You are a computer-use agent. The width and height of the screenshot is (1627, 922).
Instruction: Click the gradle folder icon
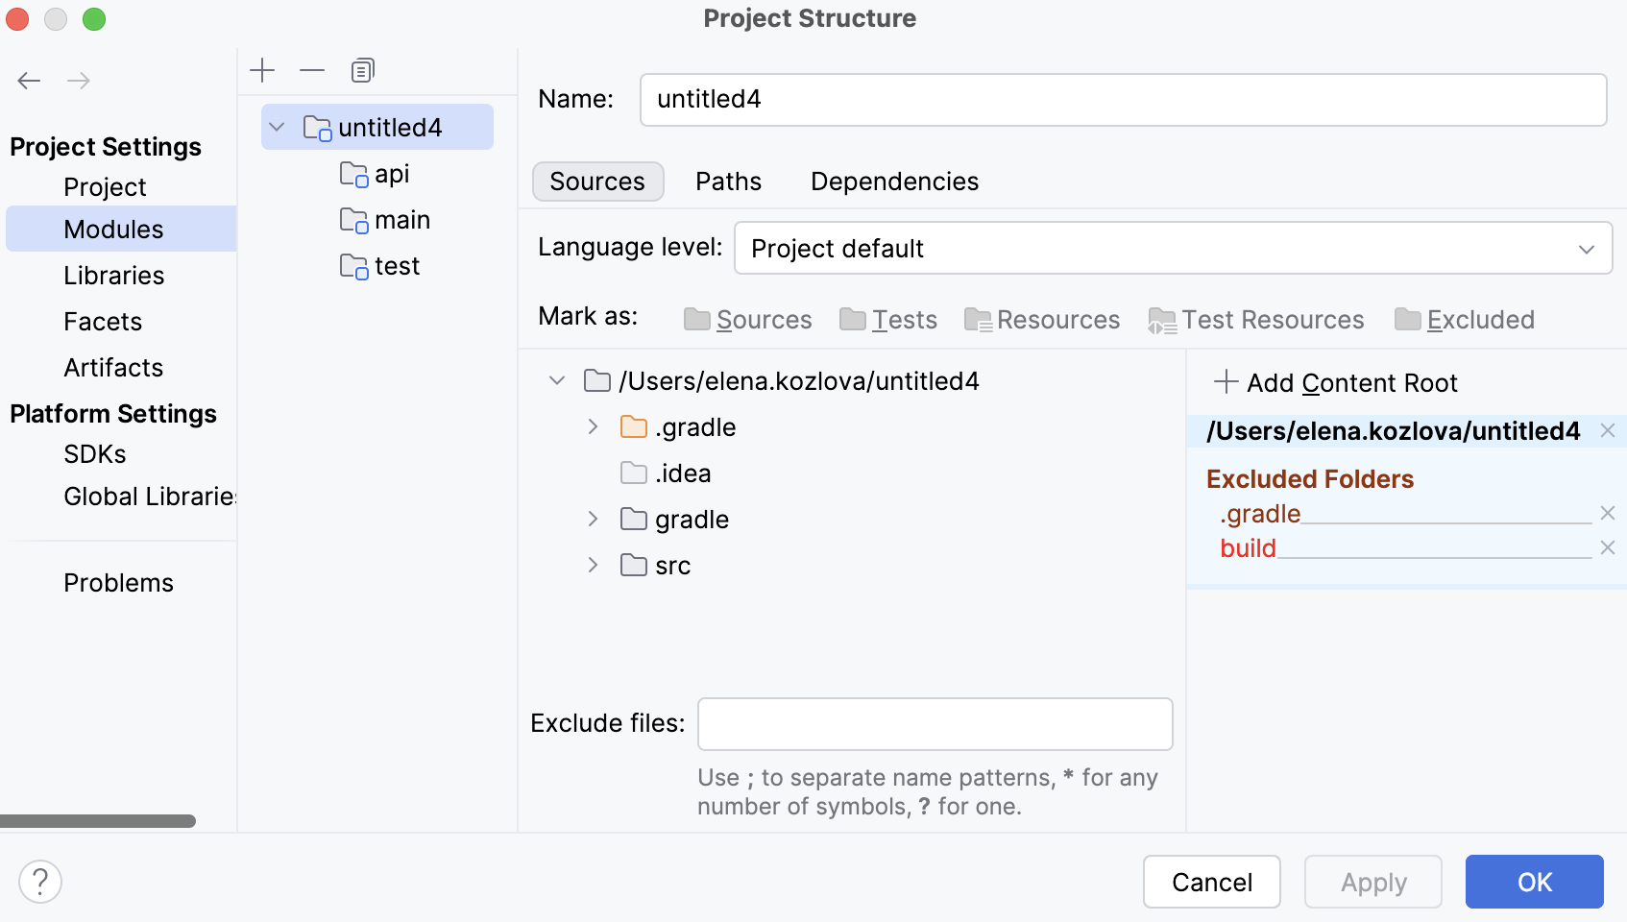pos(634,520)
